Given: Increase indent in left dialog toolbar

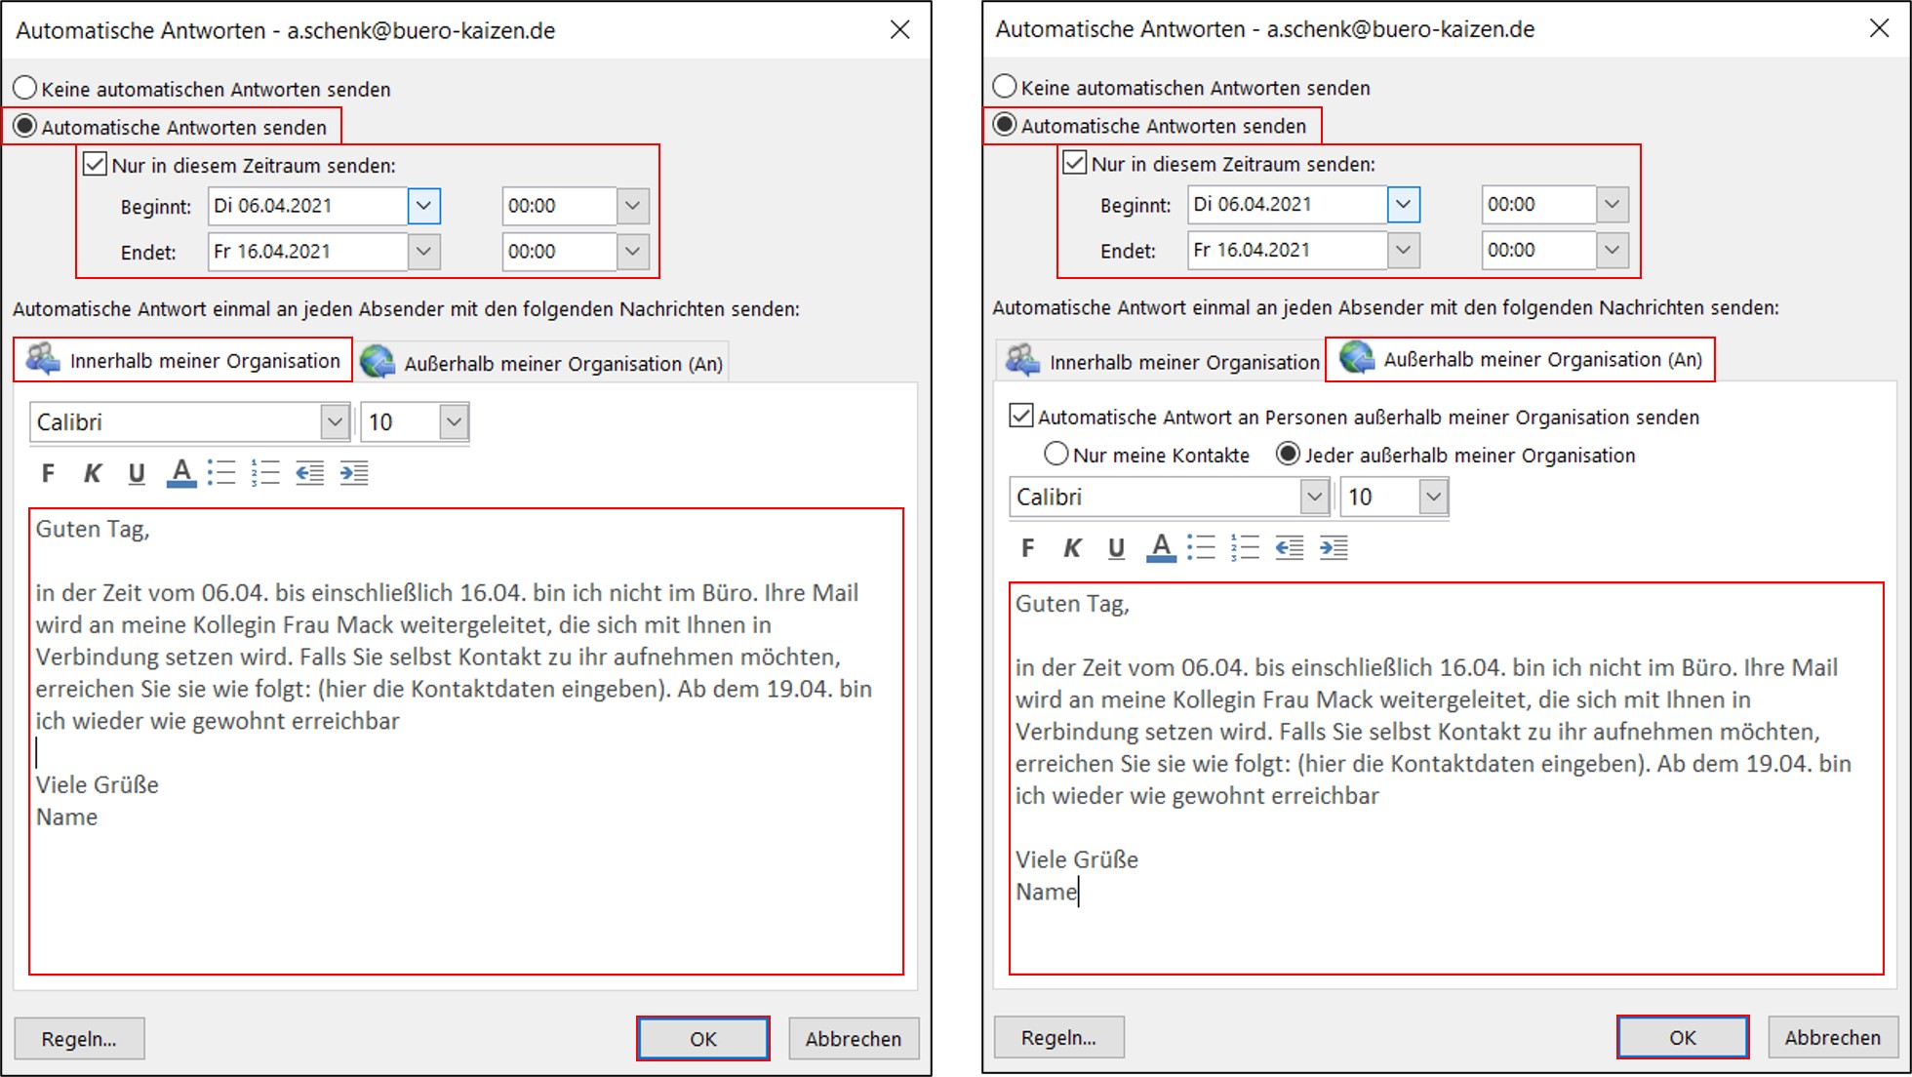Looking at the screenshot, I should [x=354, y=473].
